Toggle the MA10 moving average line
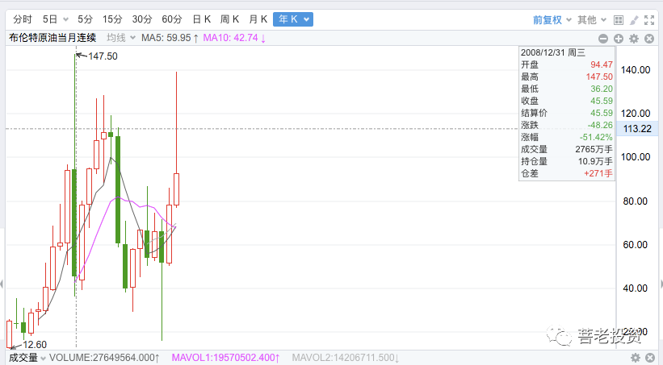 tap(233, 37)
